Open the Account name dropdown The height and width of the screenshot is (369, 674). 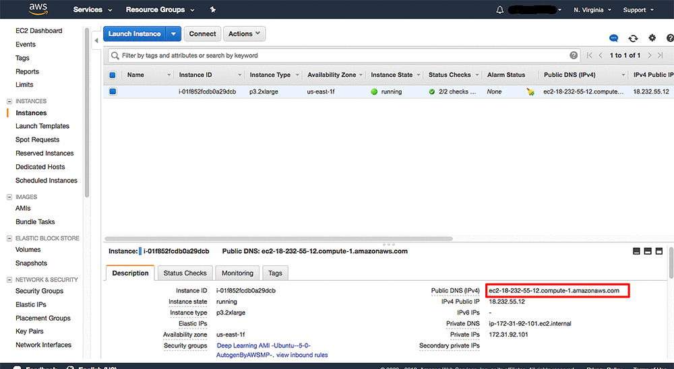535,10
